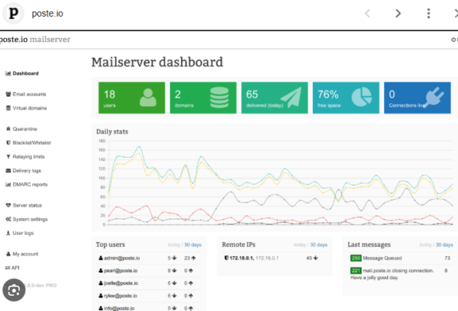Click the user silhouette icon in users tile
The height and width of the screenshot is (311, 458).
pyautogui.click(x=148, y=98)
